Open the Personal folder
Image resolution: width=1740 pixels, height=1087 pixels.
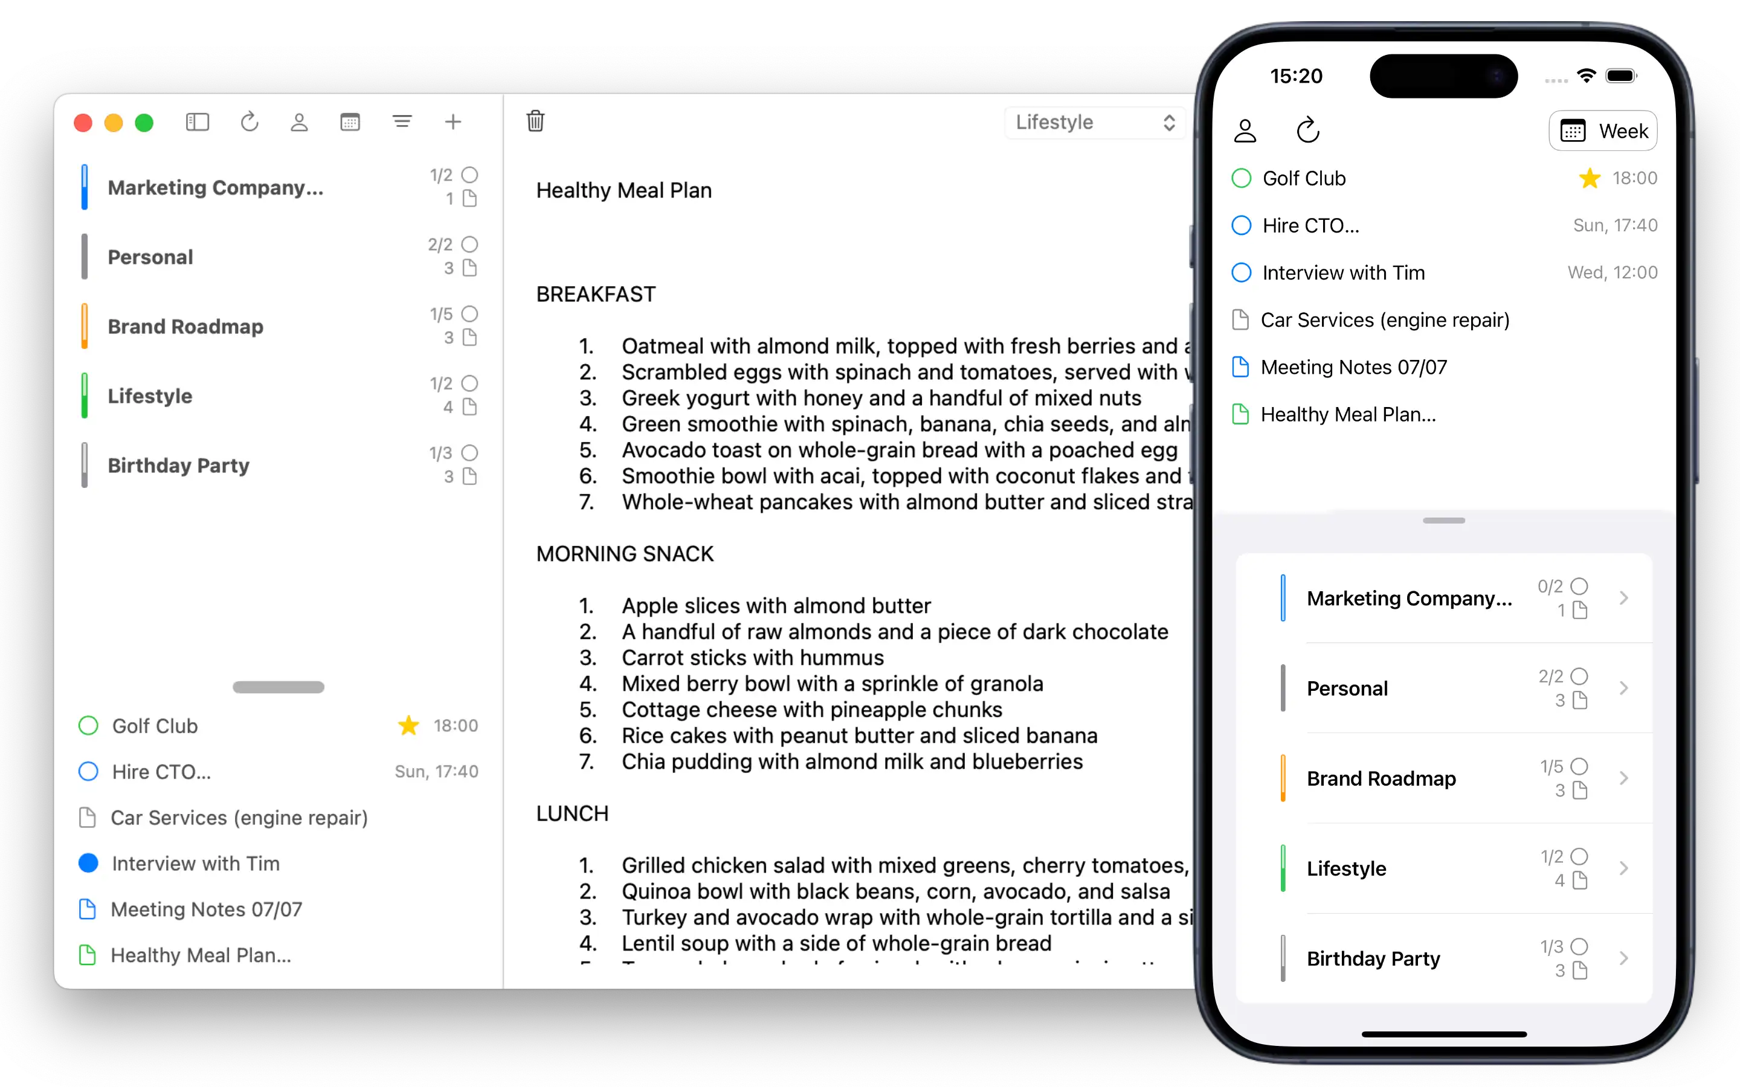149,257
